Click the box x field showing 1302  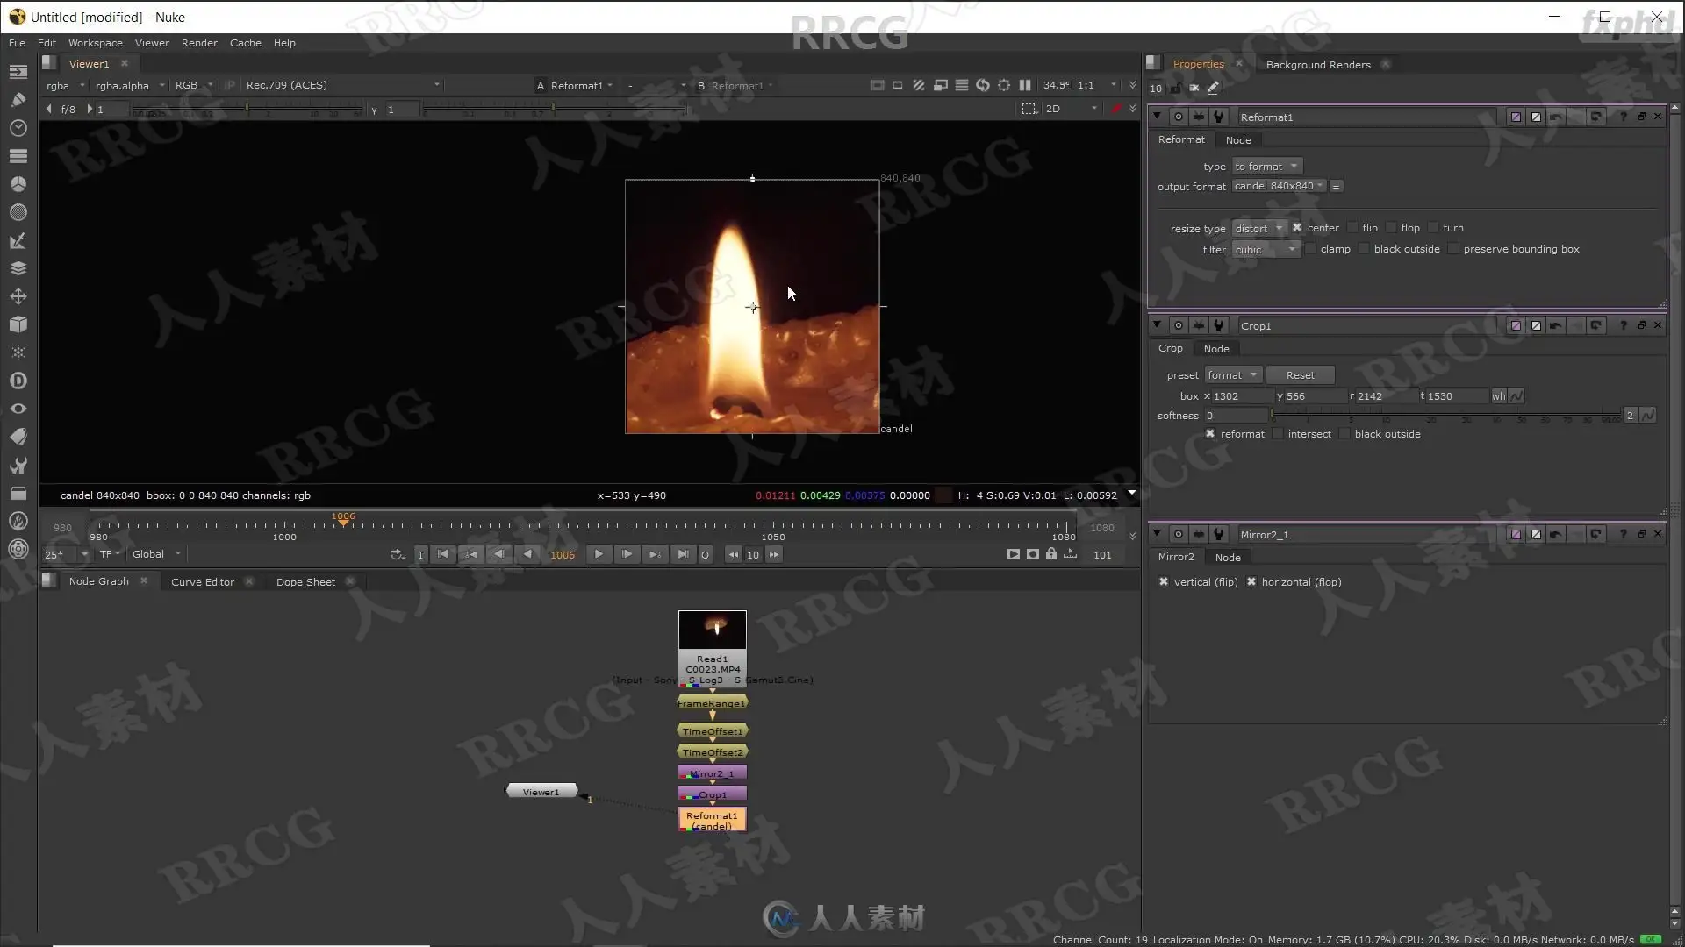click(1240, 396)
